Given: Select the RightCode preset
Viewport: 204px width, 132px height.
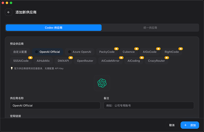Looking at the screenshot, I should 171,52.
